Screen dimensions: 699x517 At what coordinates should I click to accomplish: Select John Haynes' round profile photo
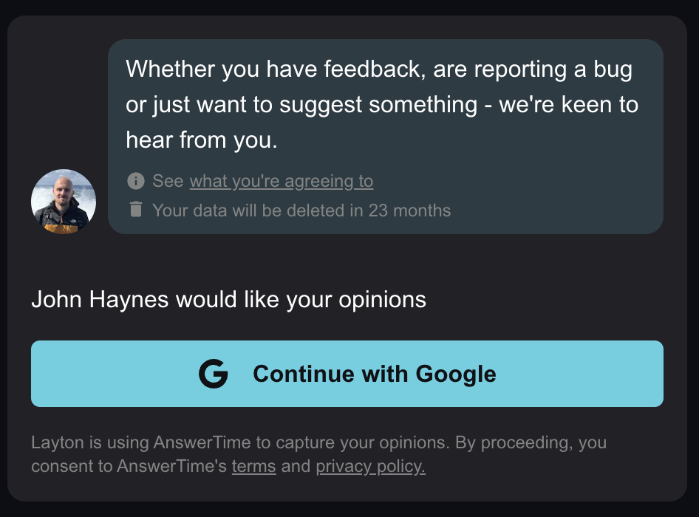pos(64,202)
